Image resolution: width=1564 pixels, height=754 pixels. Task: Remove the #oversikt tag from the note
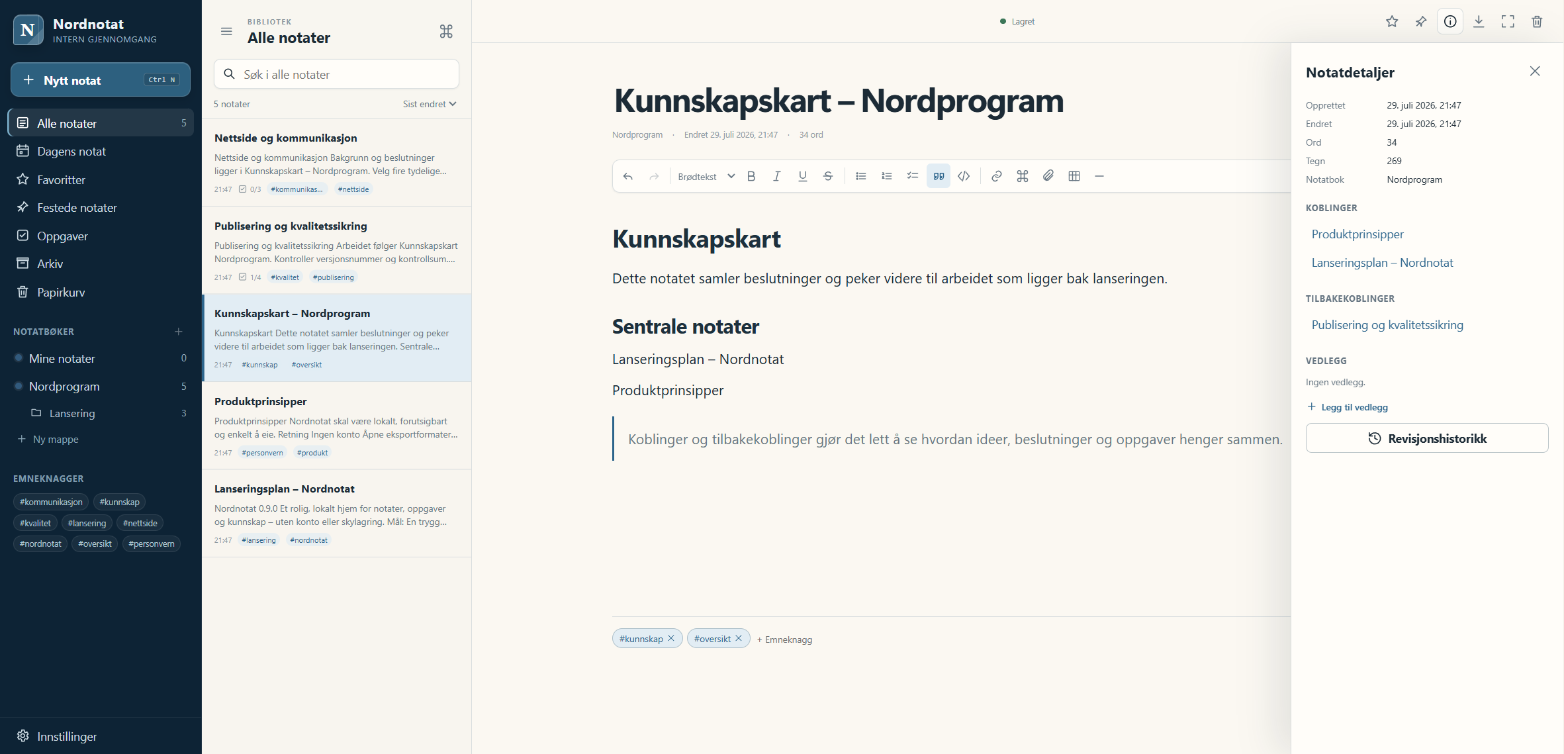tap(739, 638)
